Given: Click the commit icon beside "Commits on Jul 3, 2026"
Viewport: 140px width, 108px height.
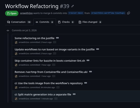Looking at the screenshot, I should pyautogui.click(x=8, y=30).
